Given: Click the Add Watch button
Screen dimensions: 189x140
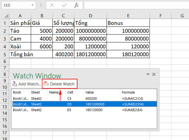Looking at the screenshot, I should [x=26, y=84].
